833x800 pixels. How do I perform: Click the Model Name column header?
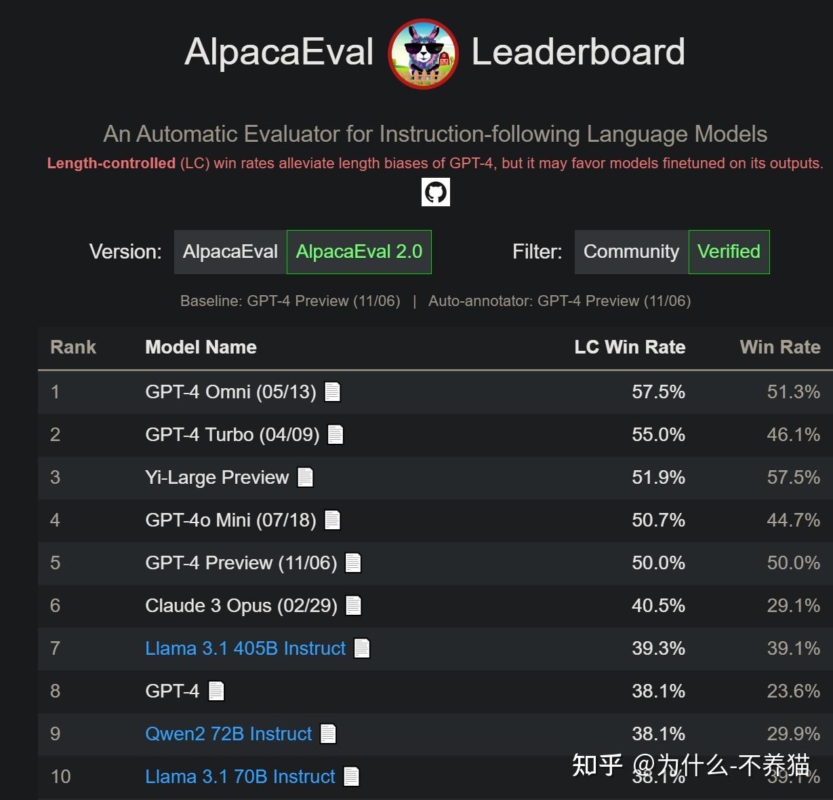click(x=201, y=347)
